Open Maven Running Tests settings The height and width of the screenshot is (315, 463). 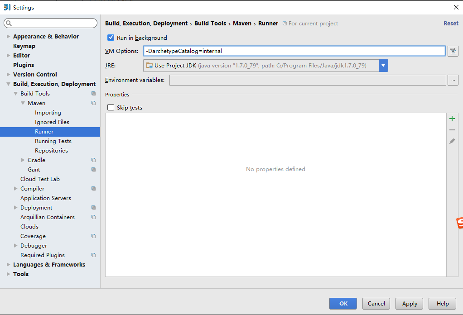53,141
